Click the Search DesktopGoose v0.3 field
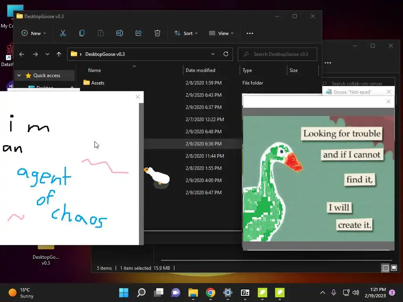The width and height of the screenshot is (403, 302). [277, 54]
